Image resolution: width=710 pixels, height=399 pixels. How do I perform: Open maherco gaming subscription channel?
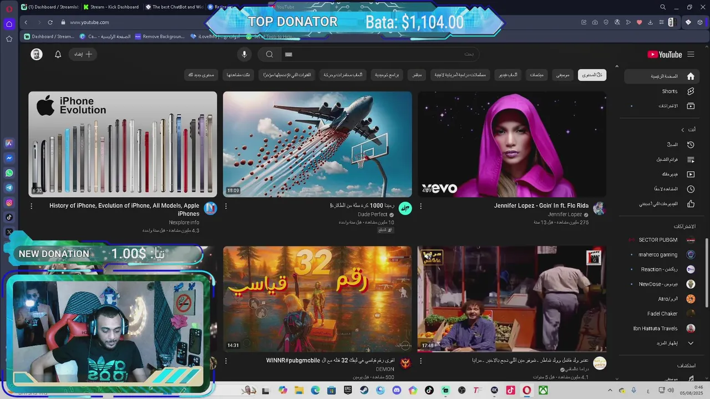662,255
